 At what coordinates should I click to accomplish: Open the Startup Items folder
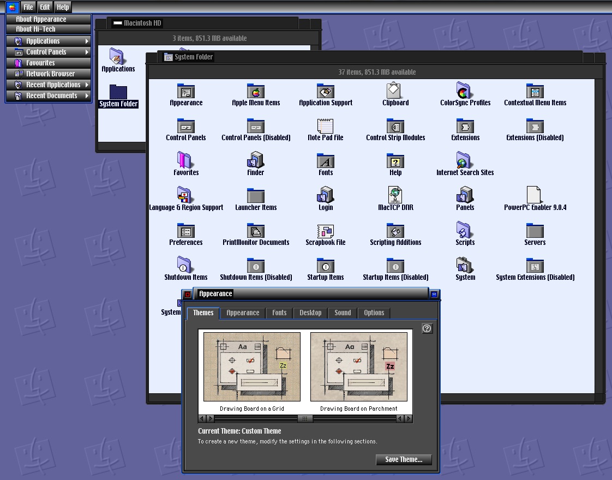pyautogui.click(x=326, y=266)
